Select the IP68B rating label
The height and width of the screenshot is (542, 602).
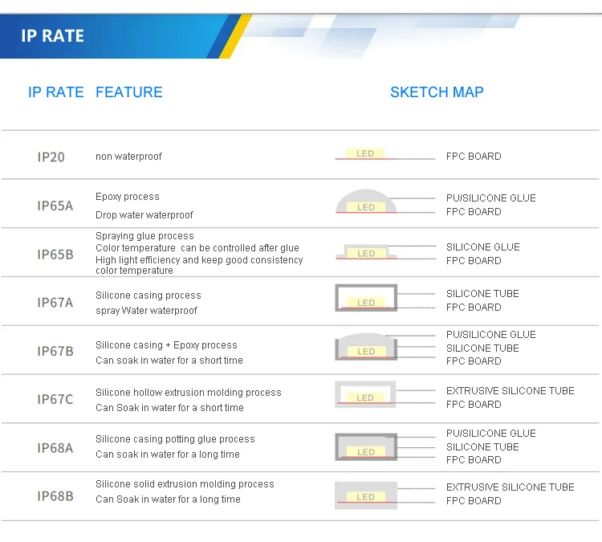pyautogui.click(x=55, y=496)
